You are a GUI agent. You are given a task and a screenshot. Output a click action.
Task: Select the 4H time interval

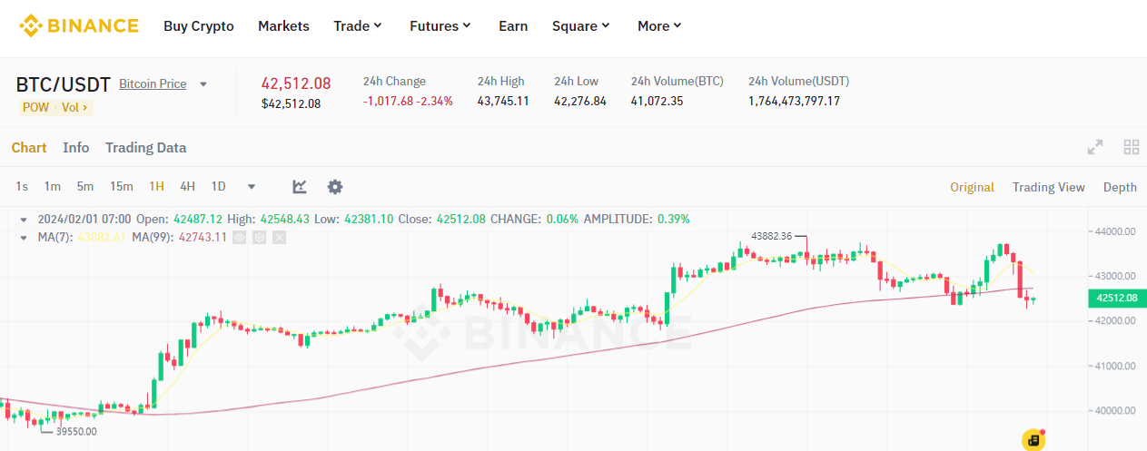(187, 187)
